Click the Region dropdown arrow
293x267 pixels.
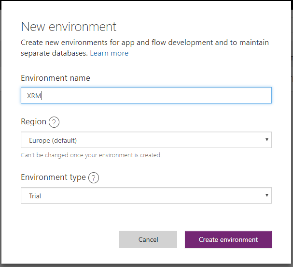[266, 140]
